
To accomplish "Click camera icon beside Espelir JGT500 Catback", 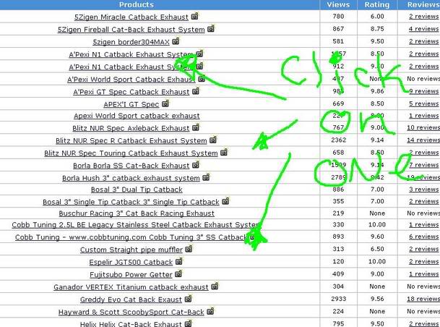I will tap(178, 262).
